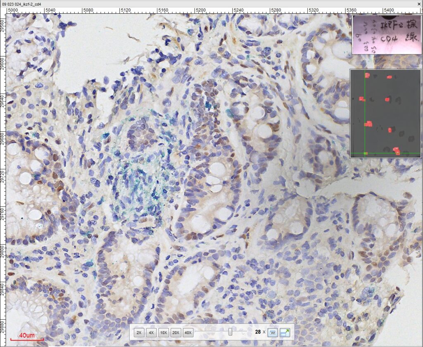
Task: Zoom to 40X magnification
Action: (x=188, y=333)
